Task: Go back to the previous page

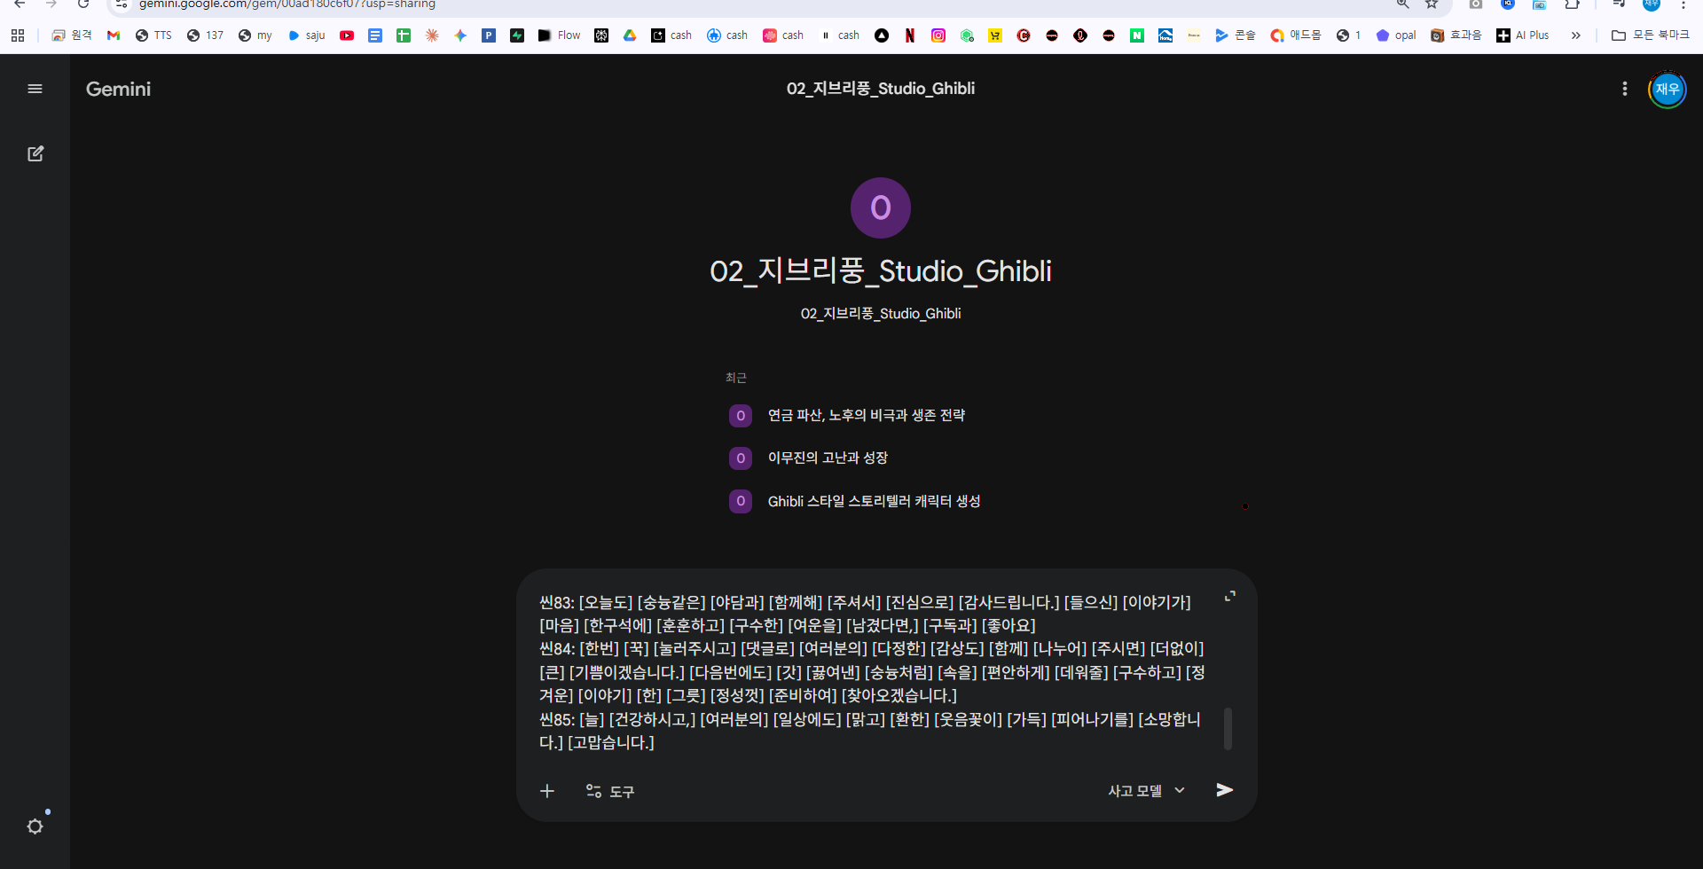Action: click(x=20, y=4)
